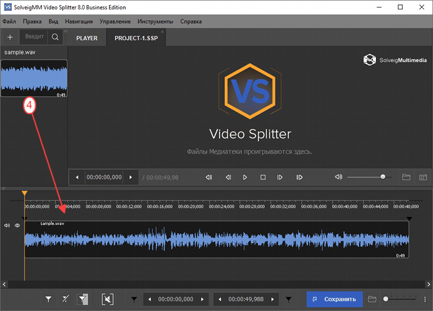433x311 pixels.
Task: Toggle visibility of the sample.wav track
Action: click(17, 226)
